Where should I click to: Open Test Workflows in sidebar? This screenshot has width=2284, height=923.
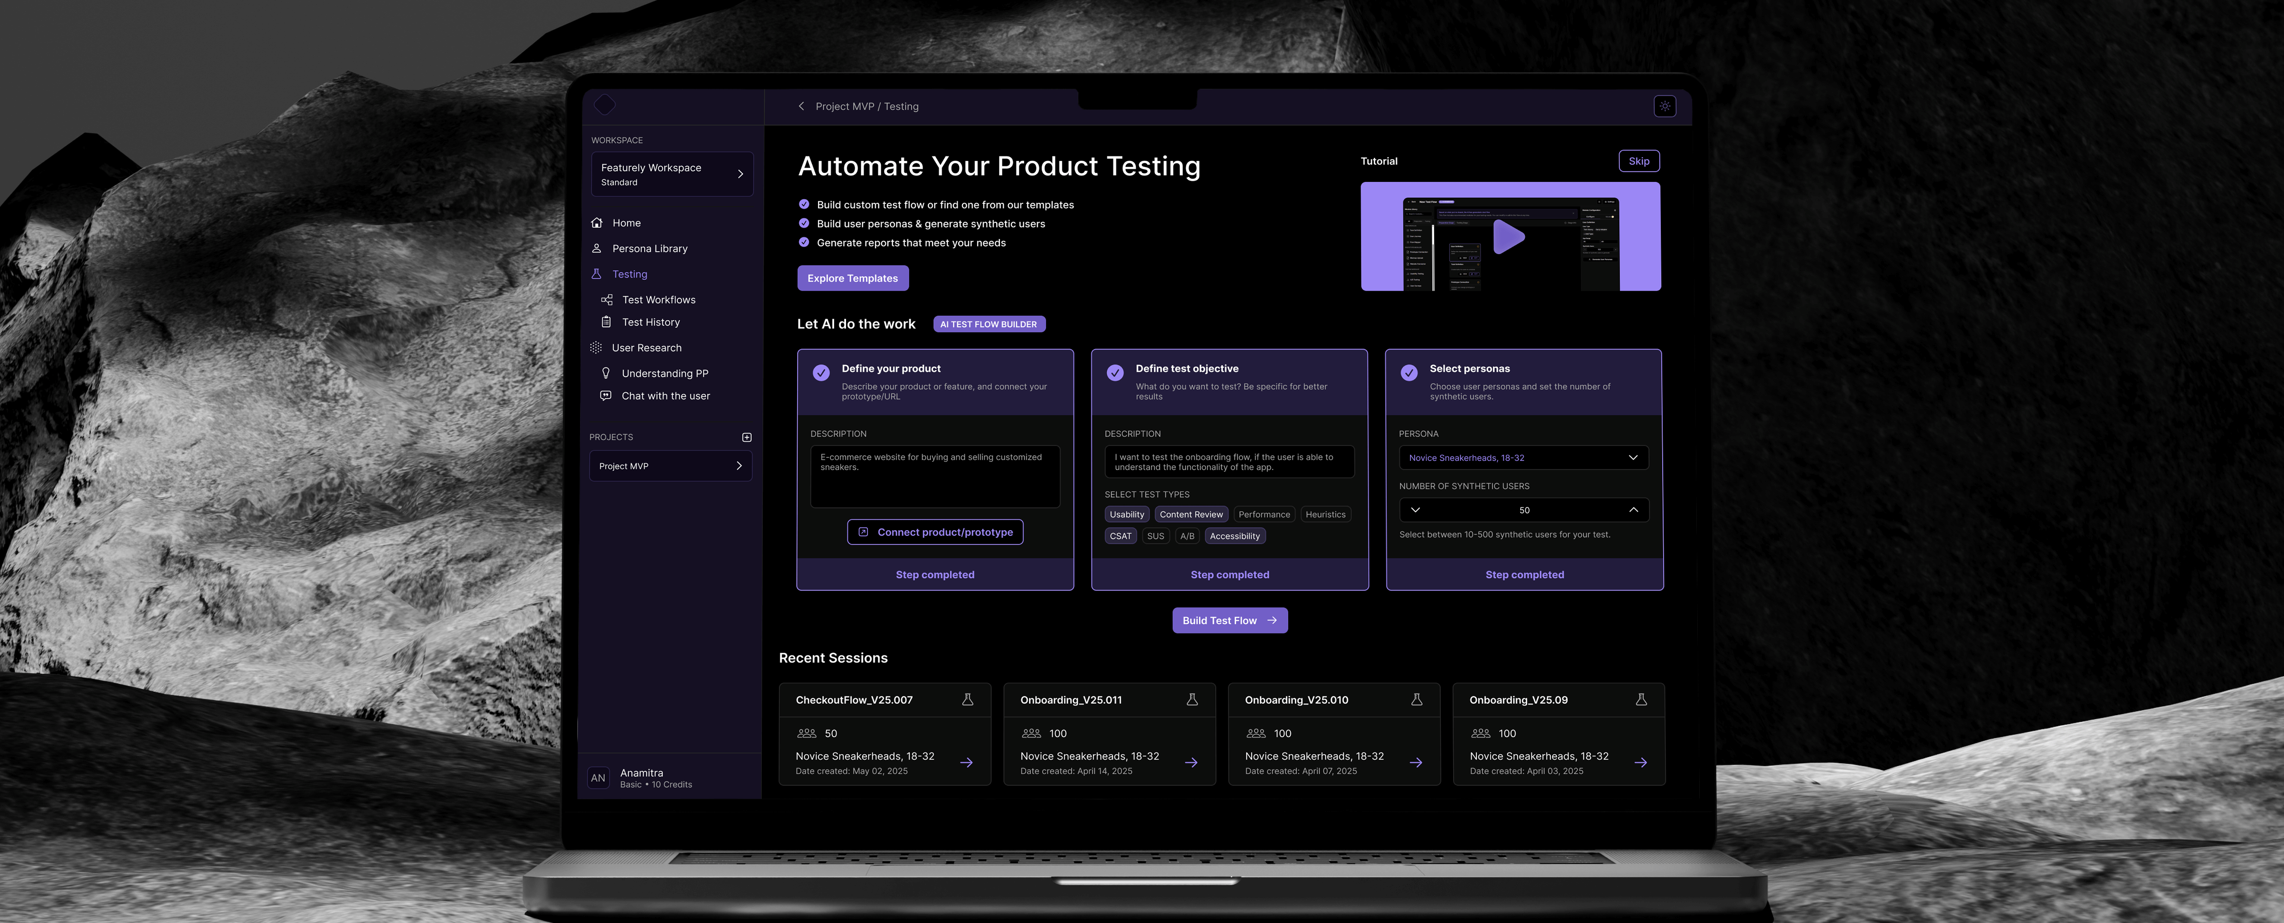click(658, 300)
